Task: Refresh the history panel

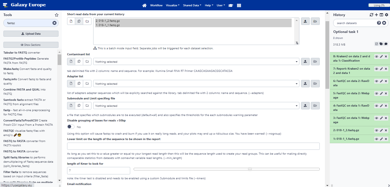Action: (x=371, y=15)
